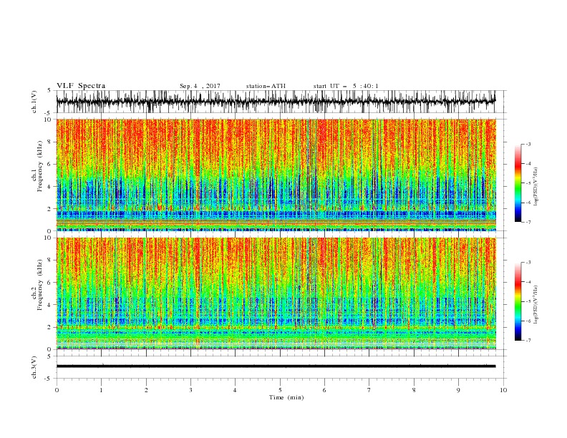Click the "-4" tick on lower color bar
Image resolution: width=567 pixels, height=438 pixels.
(x=528, y=282)
